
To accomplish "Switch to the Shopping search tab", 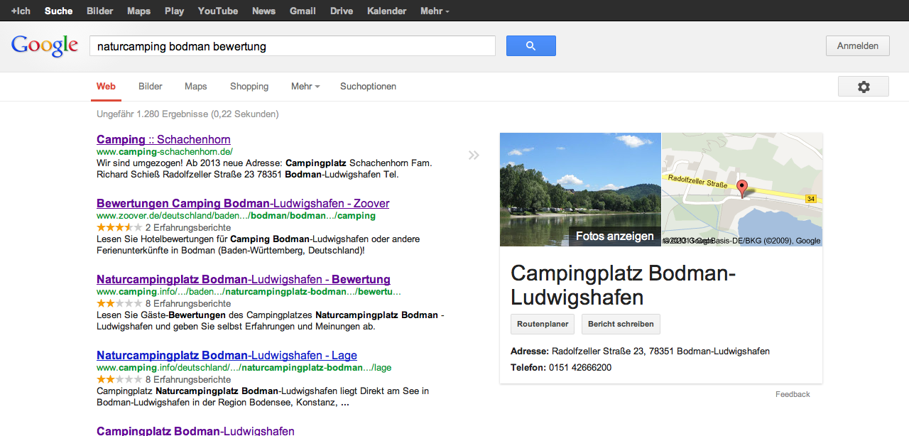I will coord(249,87).
